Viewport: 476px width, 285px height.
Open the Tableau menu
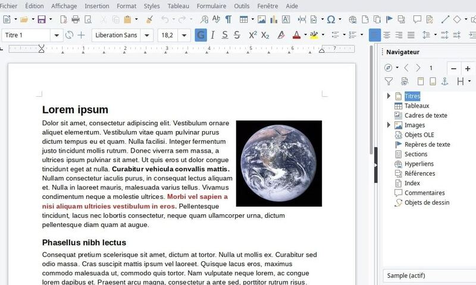pyautogui.click(x=178, y=6)
